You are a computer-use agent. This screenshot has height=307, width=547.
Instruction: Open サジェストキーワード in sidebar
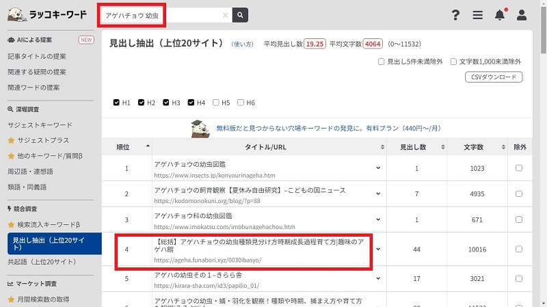click(40, 125)
